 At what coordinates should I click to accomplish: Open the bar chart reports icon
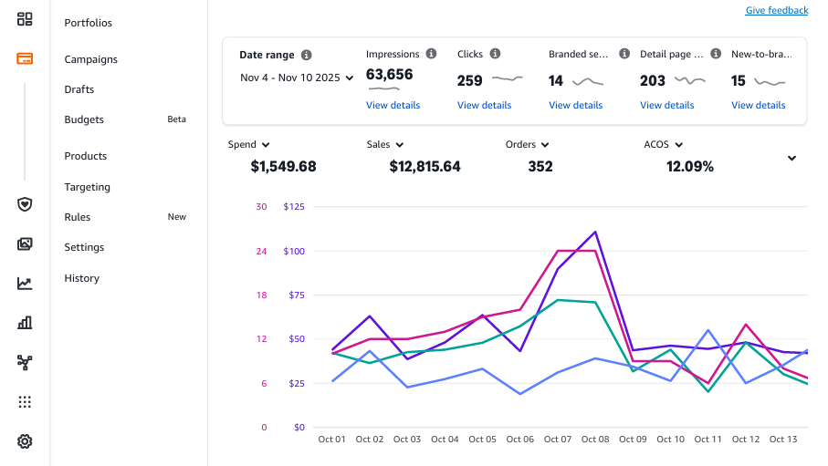pyautogui.click(x=25, y=323)
